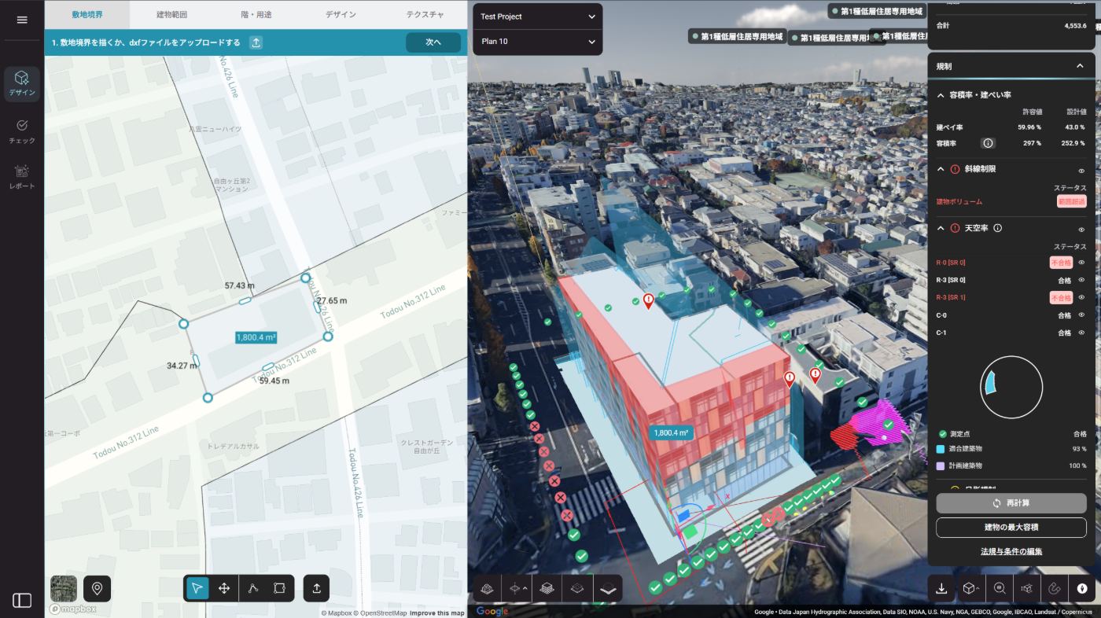Select the arrow pointer tool

tap(197, 588)
